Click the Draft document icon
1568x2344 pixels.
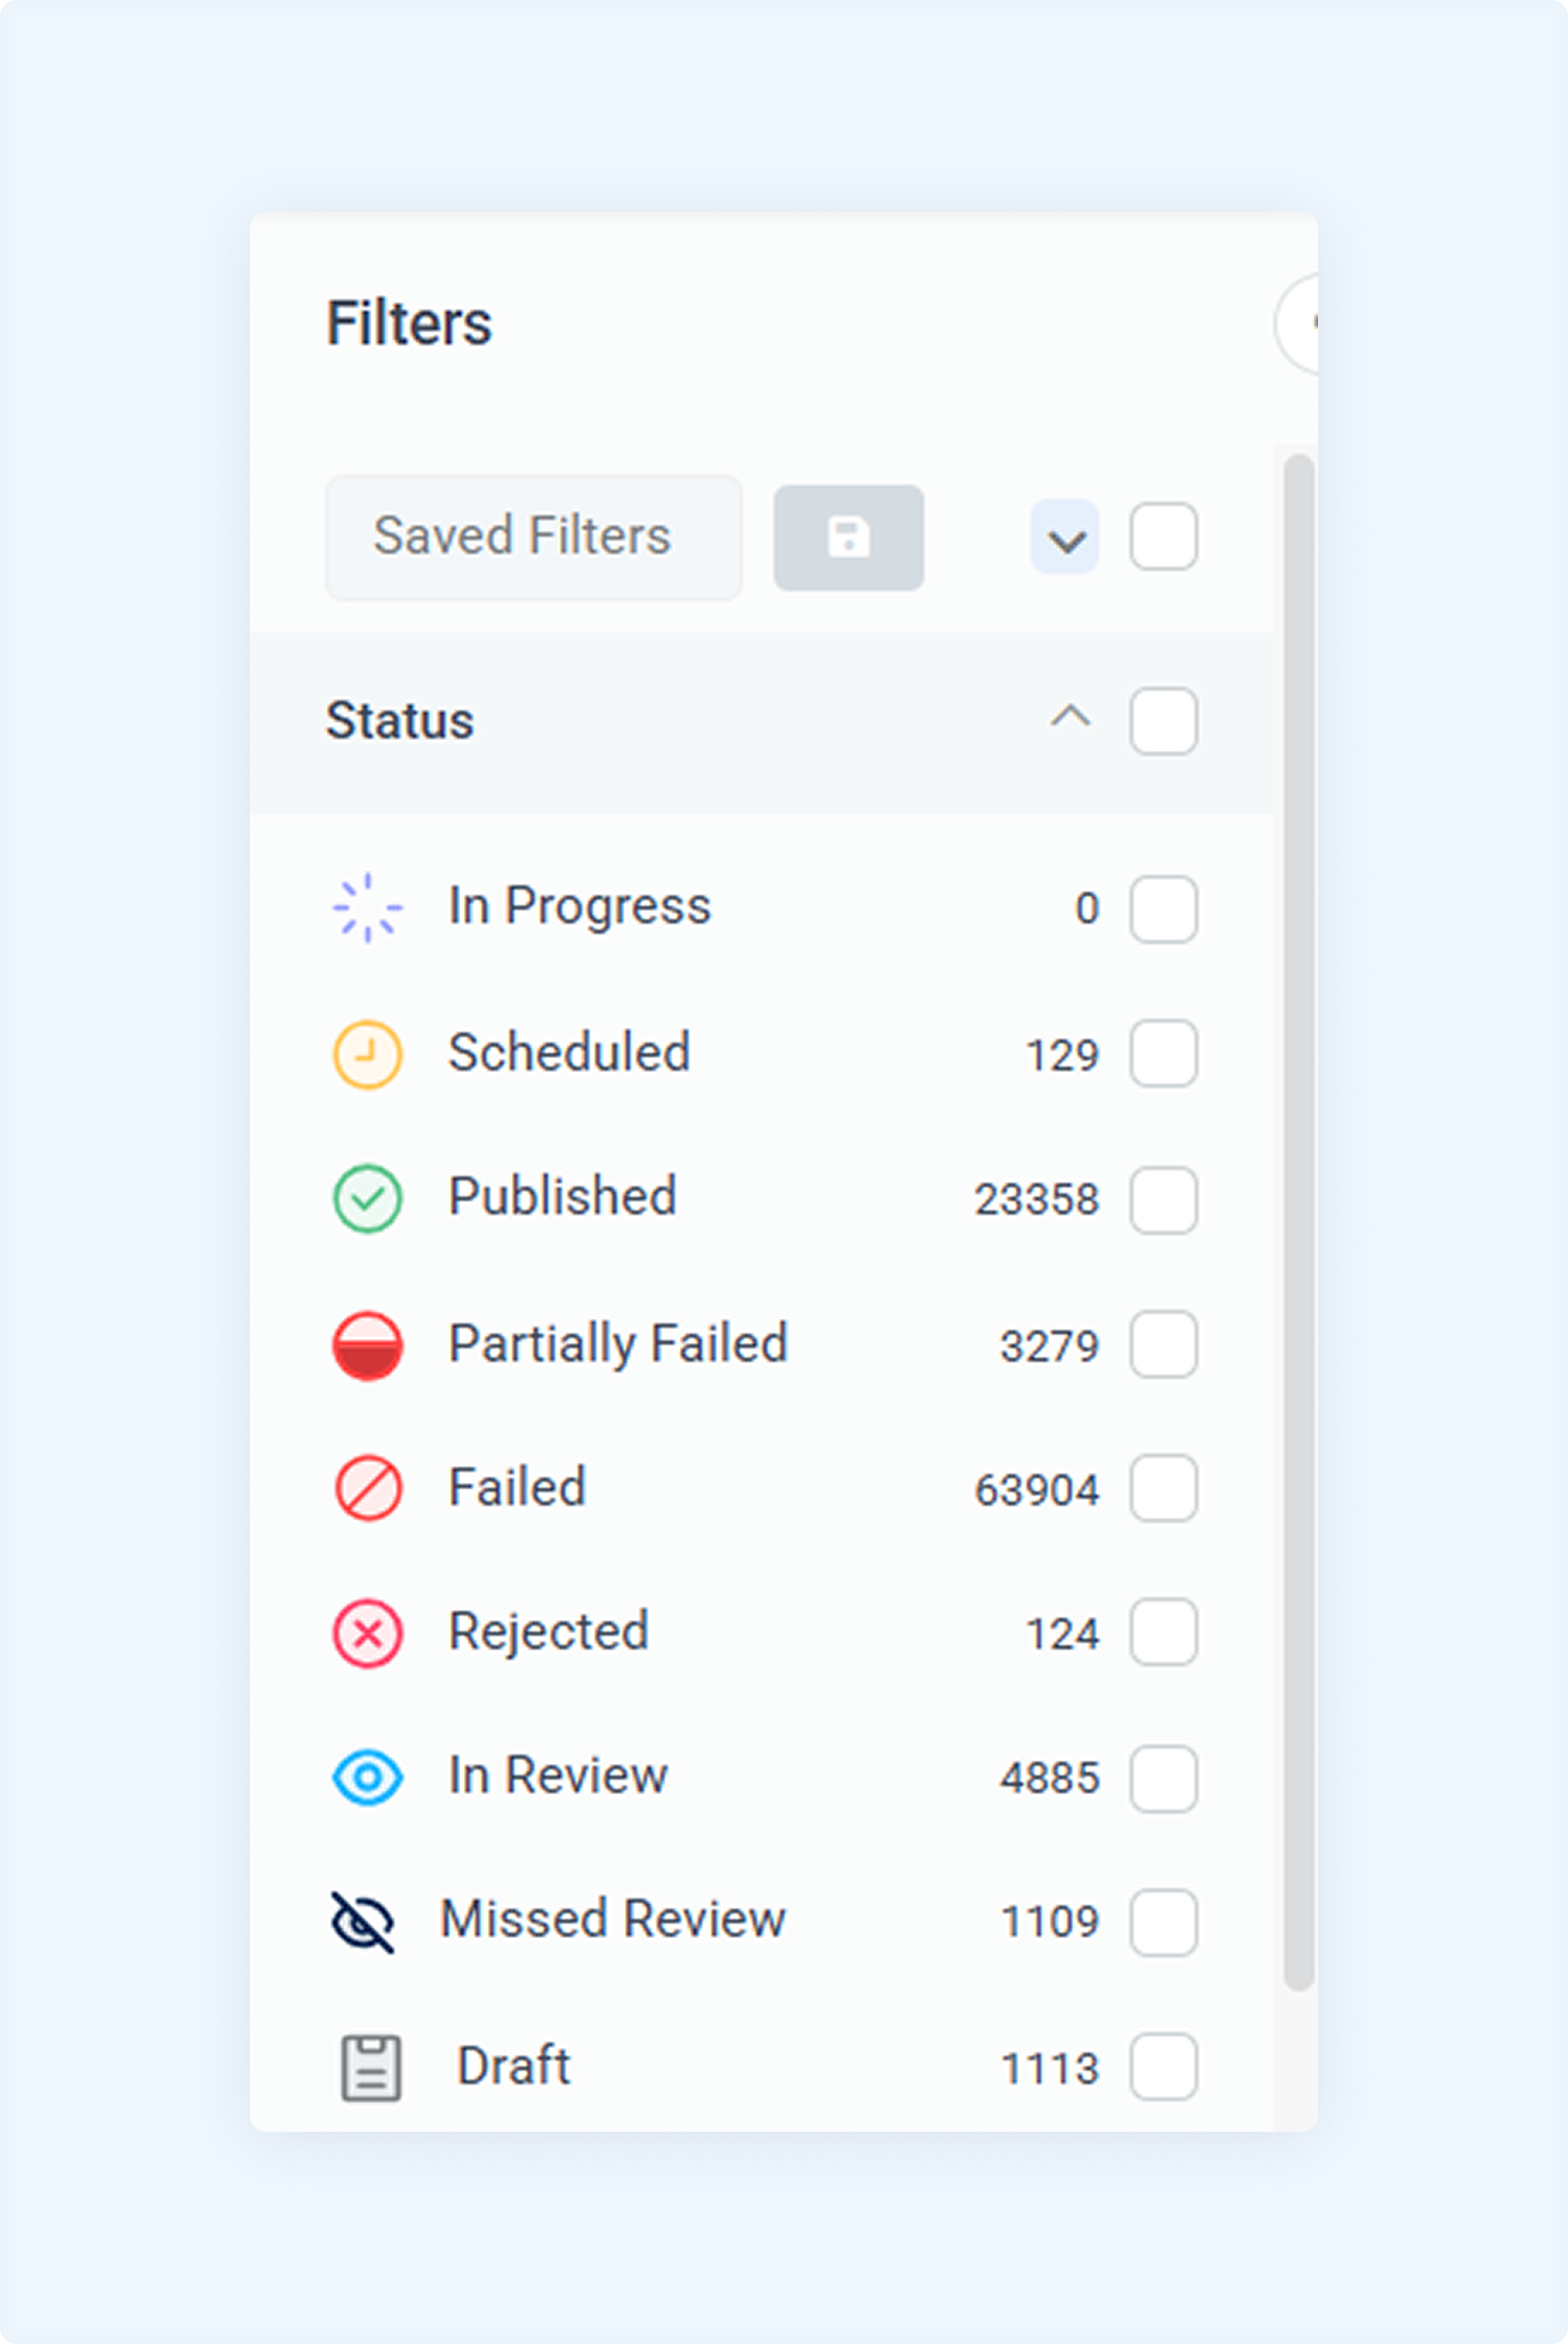371,2067
